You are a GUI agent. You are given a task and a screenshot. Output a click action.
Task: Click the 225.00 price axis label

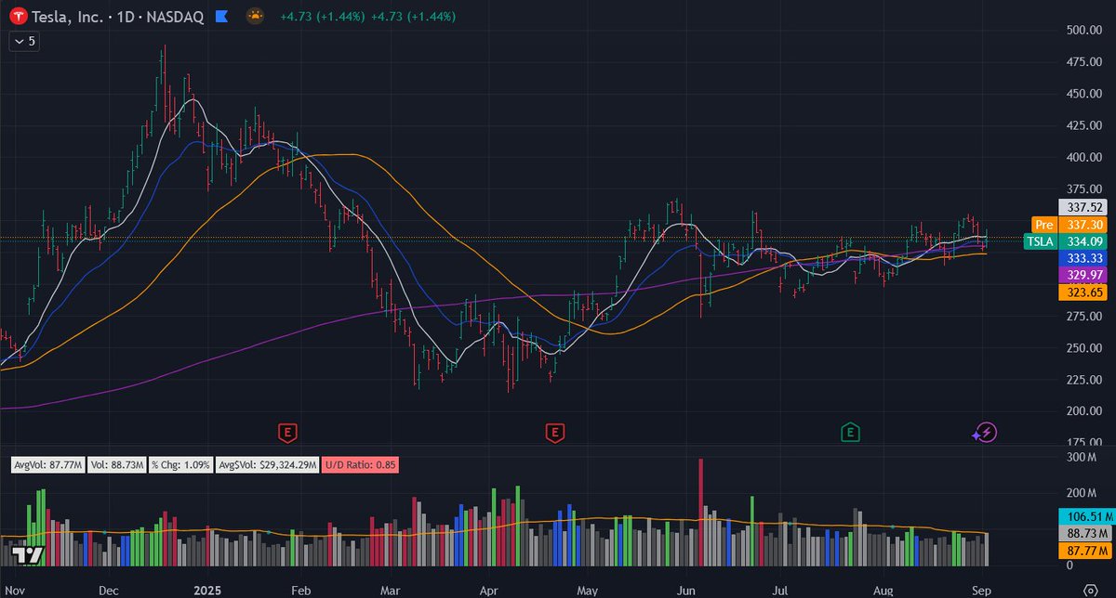1083,379
